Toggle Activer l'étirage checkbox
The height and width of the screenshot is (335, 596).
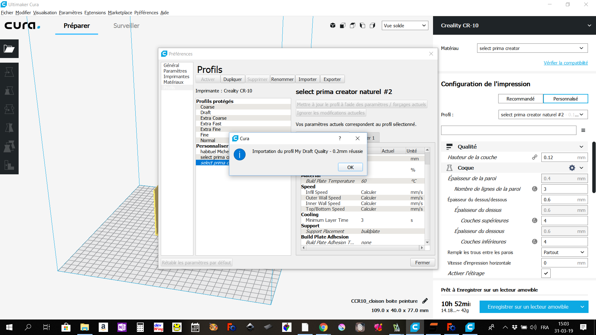[x=546, y=273]
